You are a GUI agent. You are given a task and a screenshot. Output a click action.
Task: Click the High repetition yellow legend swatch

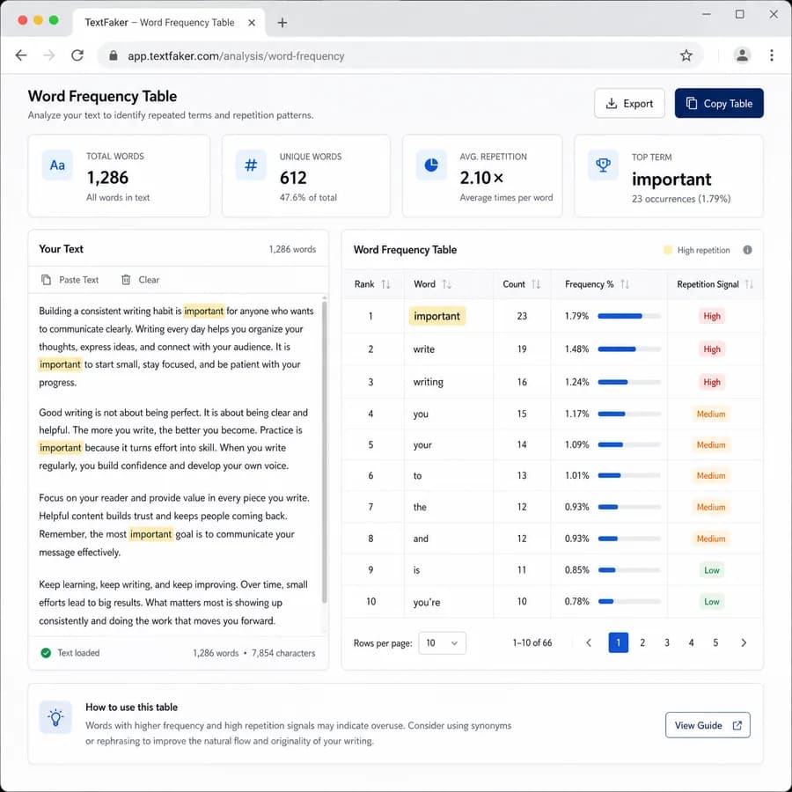click(668, 250)
